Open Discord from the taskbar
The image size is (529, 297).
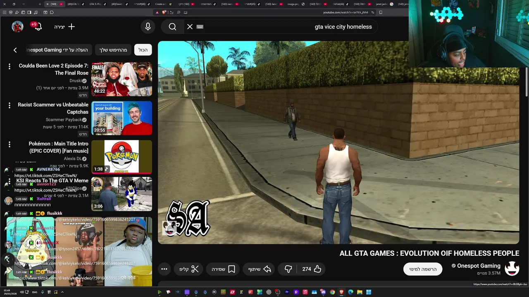[323, 292]
